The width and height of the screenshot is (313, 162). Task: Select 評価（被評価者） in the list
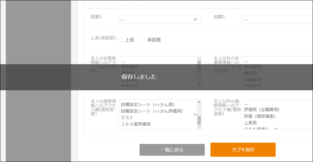(260, 116)
